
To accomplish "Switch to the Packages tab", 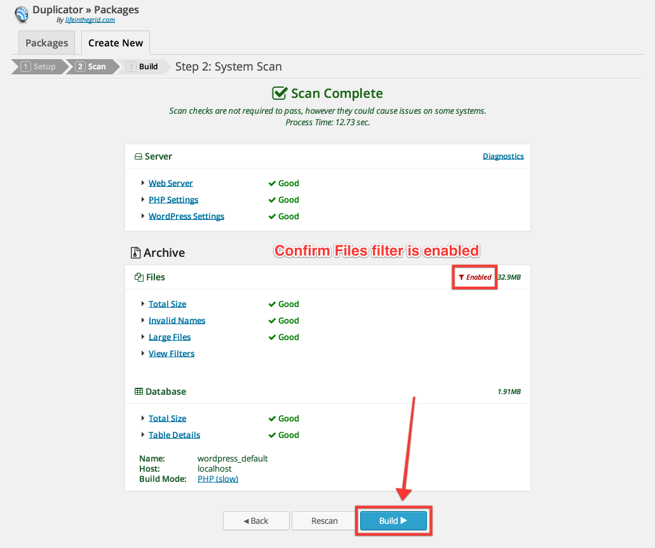I will pyautogui.click(x=47, y=43).
